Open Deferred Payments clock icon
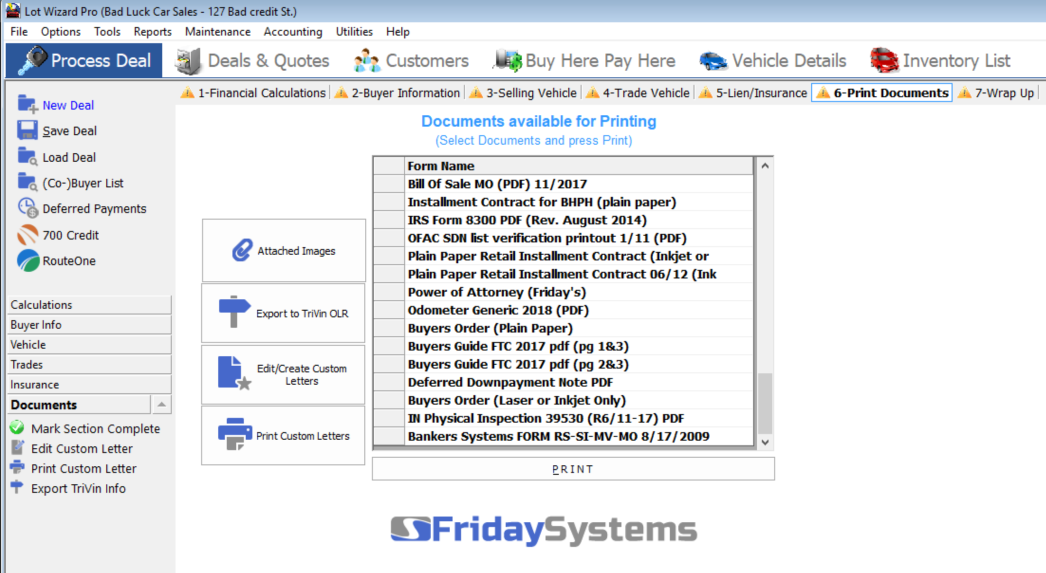1046x573 pixels. 27,208
